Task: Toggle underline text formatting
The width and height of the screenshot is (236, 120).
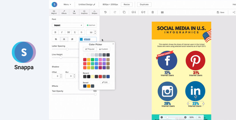Action: [75, 32]
